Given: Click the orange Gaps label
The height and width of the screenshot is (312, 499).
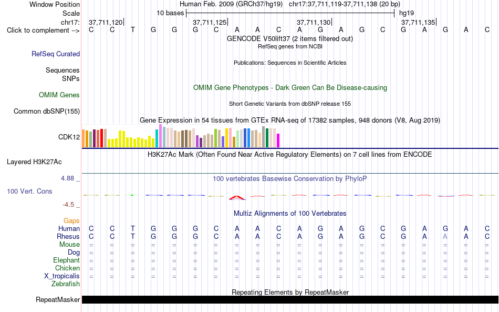Looking at the screenshot, I should (71, 220).
